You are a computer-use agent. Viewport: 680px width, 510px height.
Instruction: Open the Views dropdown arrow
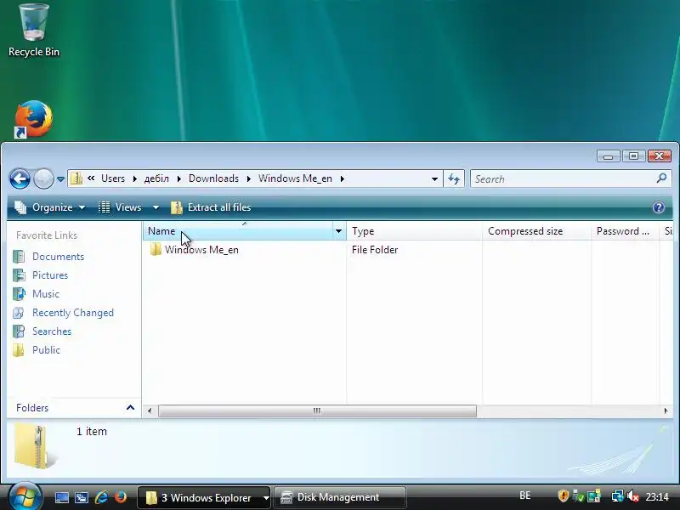coord(156,207)
